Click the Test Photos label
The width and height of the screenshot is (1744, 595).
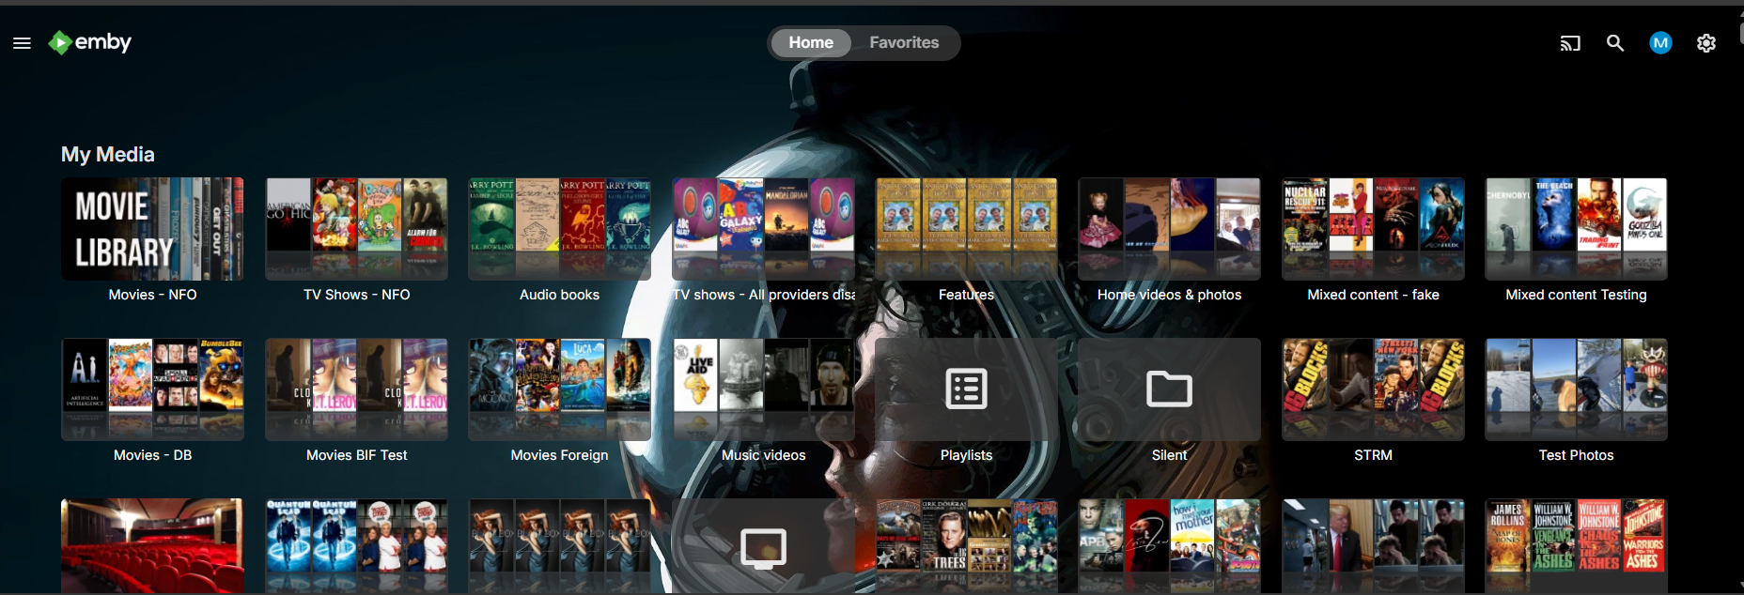point(1576,455)
